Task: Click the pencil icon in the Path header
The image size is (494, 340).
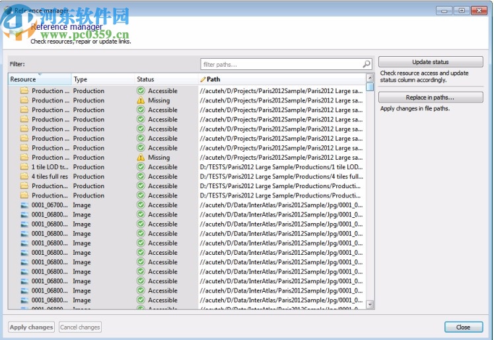Action: coord(203,79)
